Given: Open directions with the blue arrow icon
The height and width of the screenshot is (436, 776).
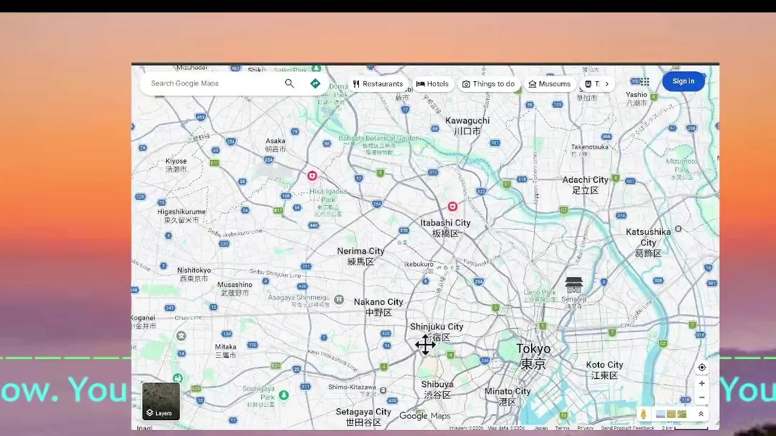Looking at the screenshot, I should [x=315, y=84].
